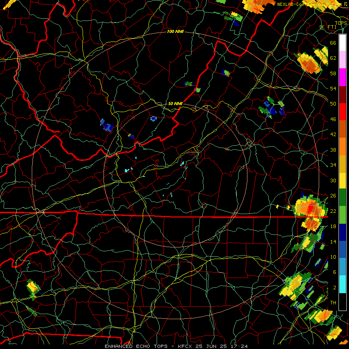
Task: Click the dark red legend swatch
Action: (342, 94)
